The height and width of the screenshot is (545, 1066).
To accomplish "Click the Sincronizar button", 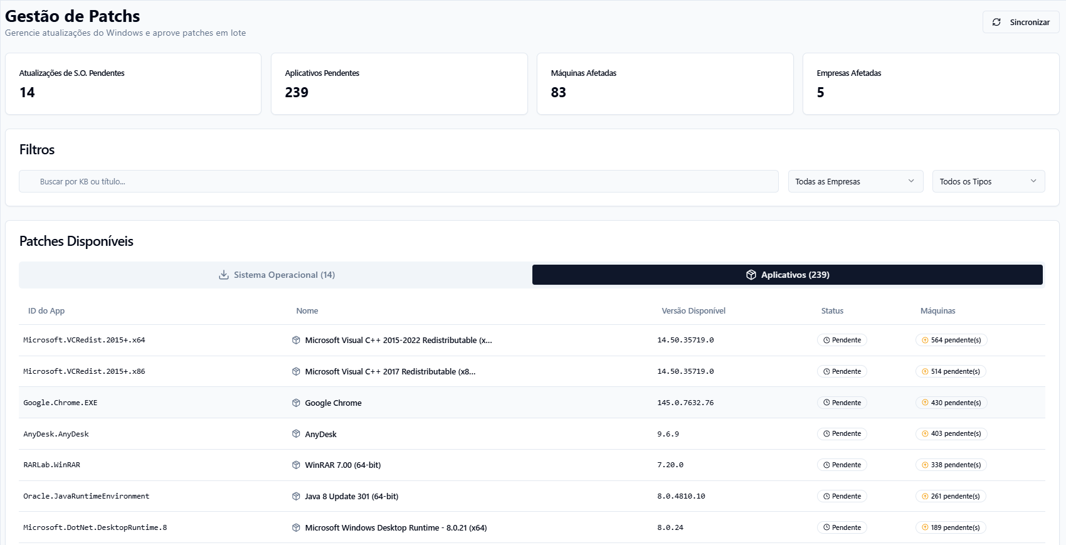I will 1021,22.
